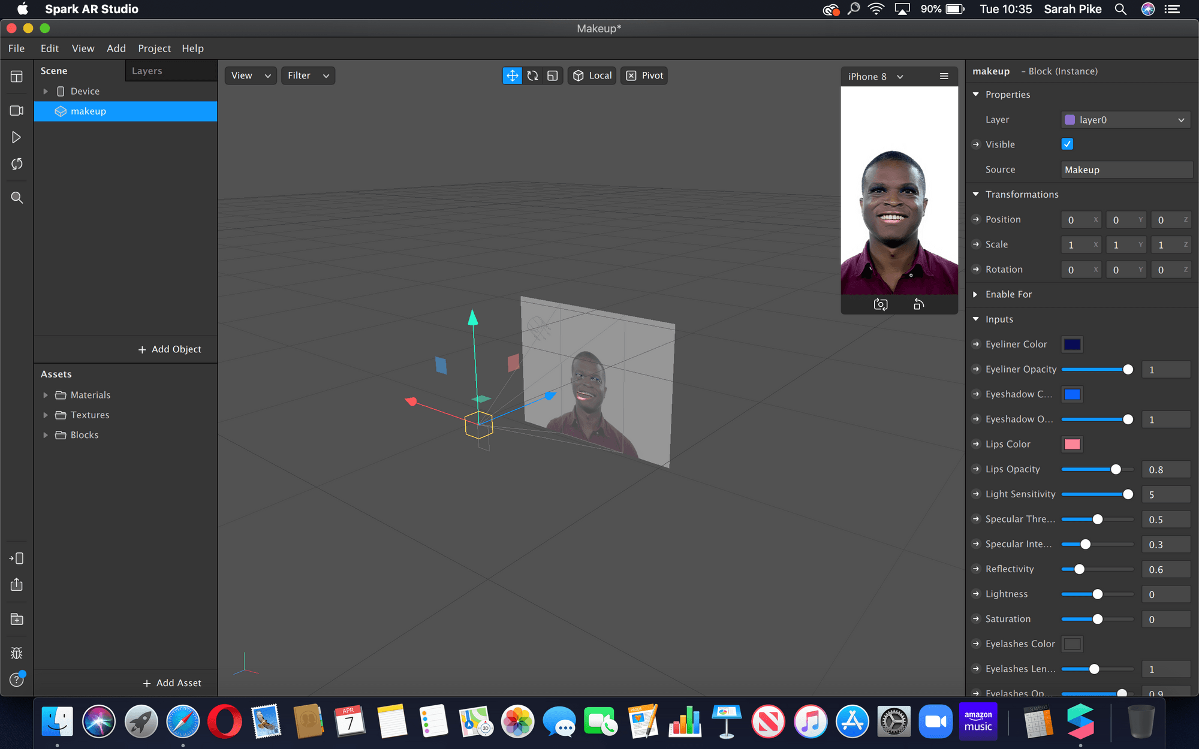
Task: Open the debug bug icon in sidebar
Action: pos(17,653)
